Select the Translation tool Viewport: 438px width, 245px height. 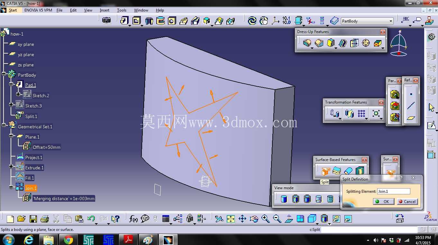point(335,113)
